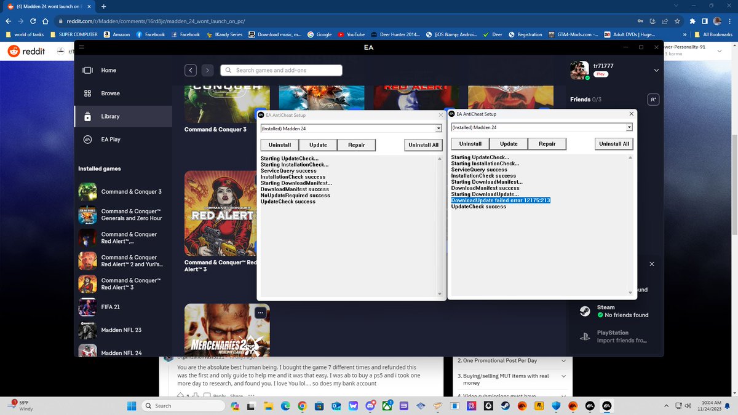The image size is (738, 415).
Task: Click Repair in right AntiCheat Setup window
Action: (x=547, y=143)
